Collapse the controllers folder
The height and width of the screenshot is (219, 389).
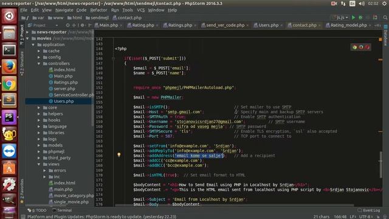pyautogui.click(x=39, y=63)
